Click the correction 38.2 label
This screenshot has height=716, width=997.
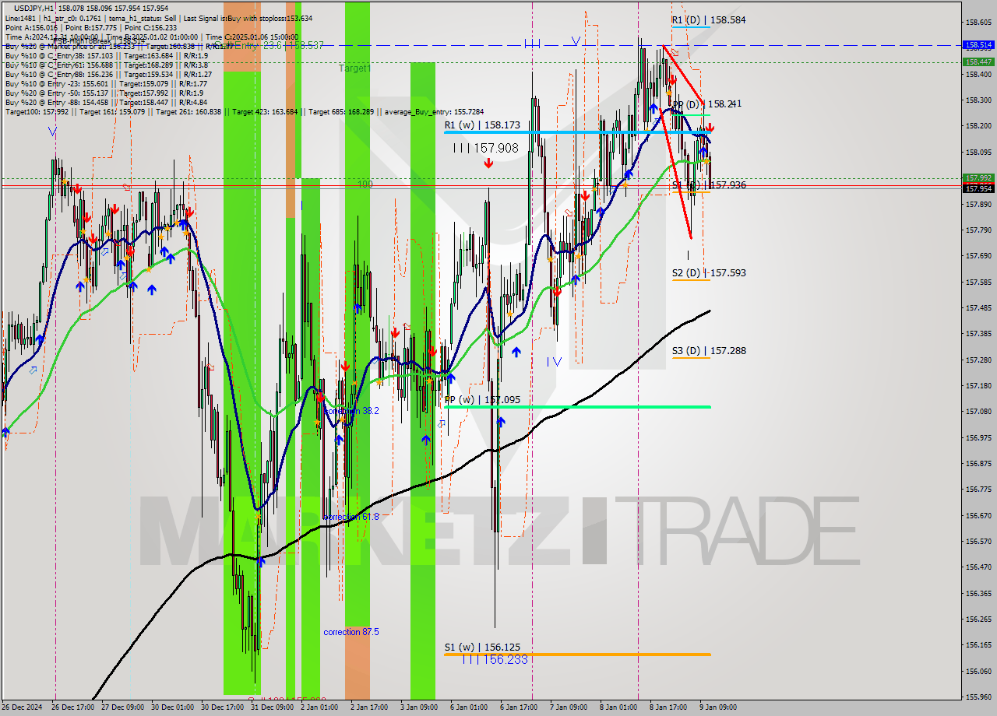pos(351,410)
